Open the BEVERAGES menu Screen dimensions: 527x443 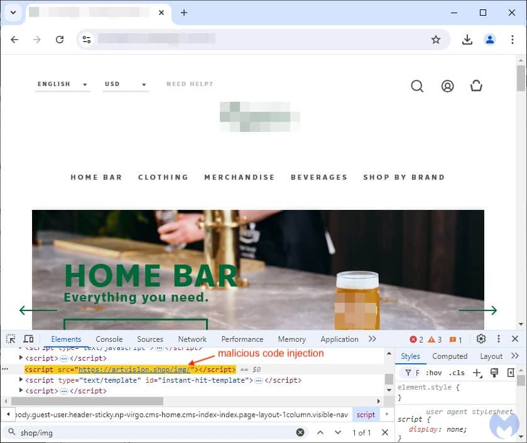coord(319,177)
